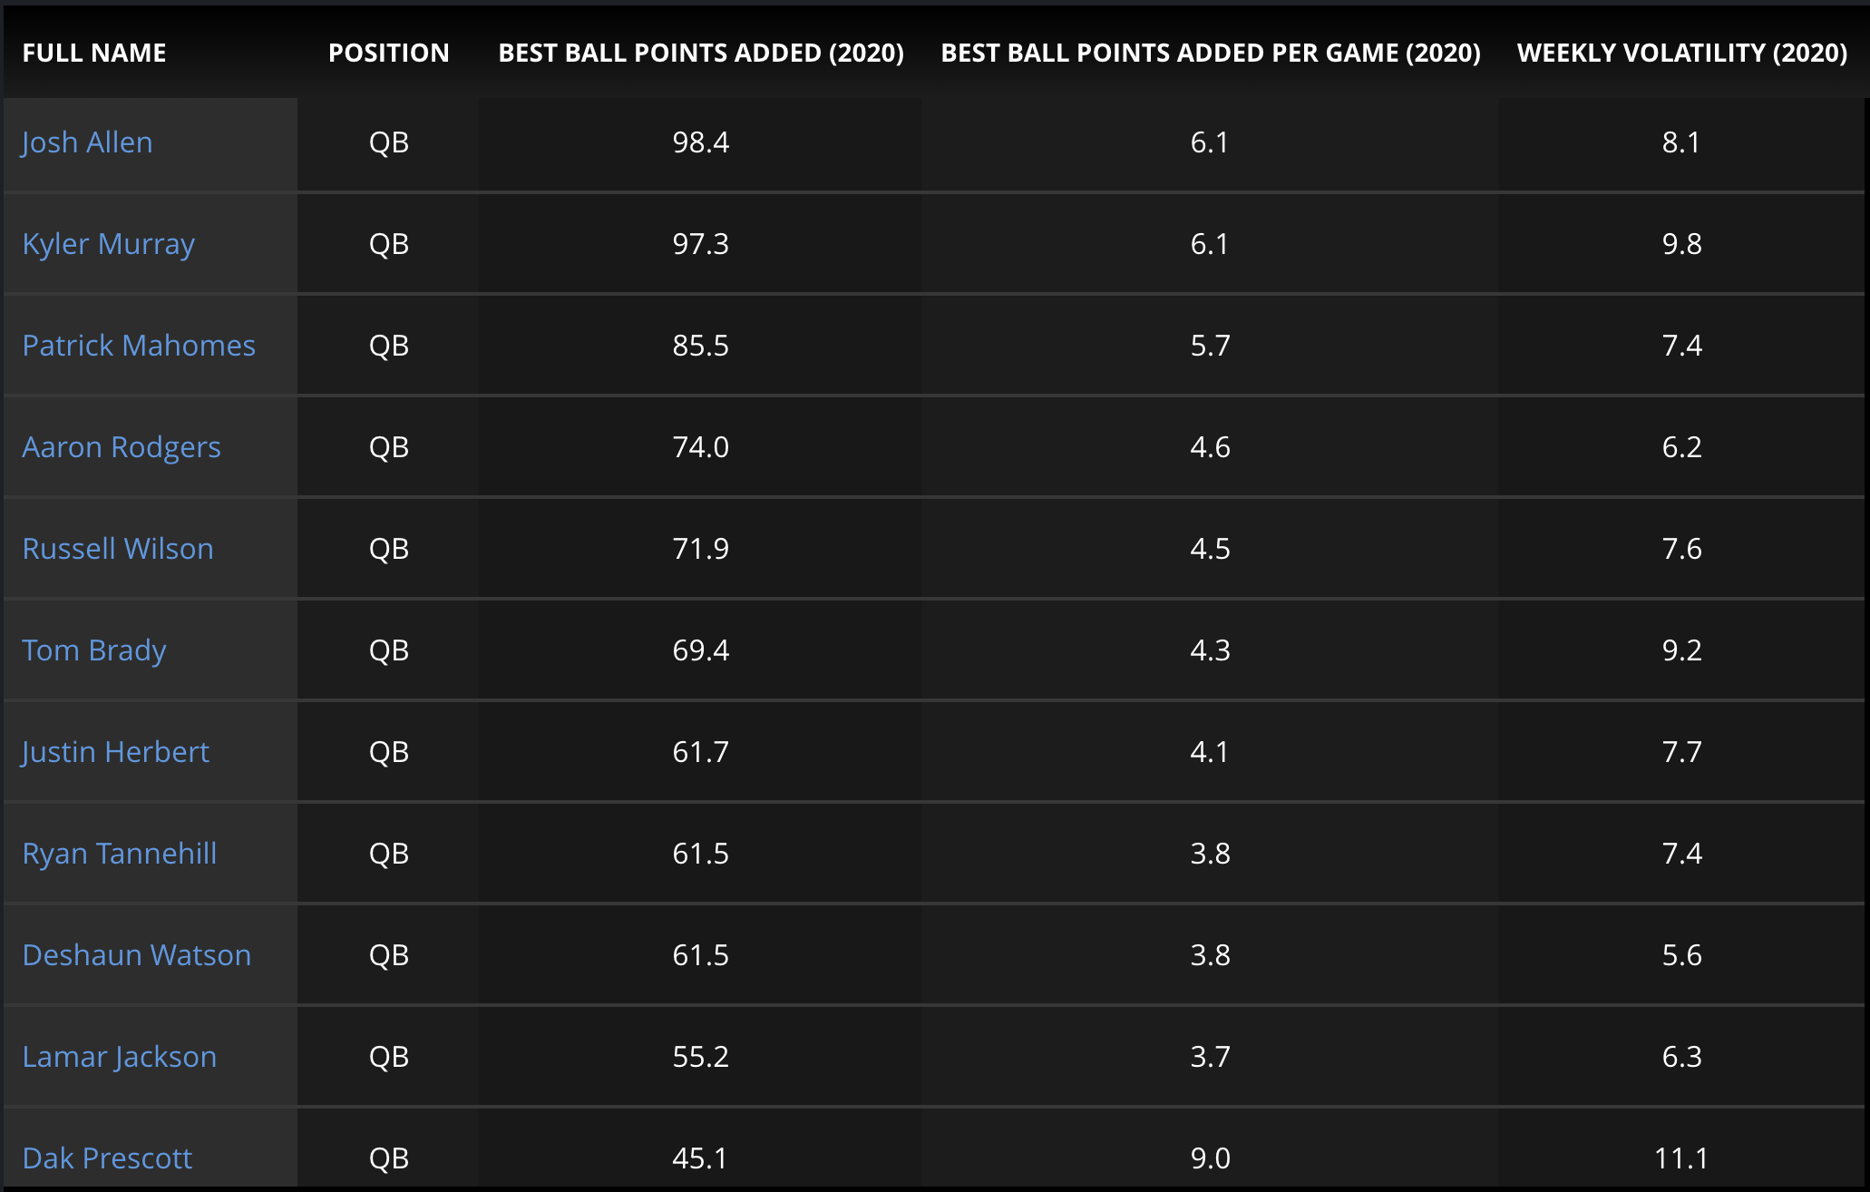
Task: Click the Patrick Mahomes name link
Action: coord(139,346)
